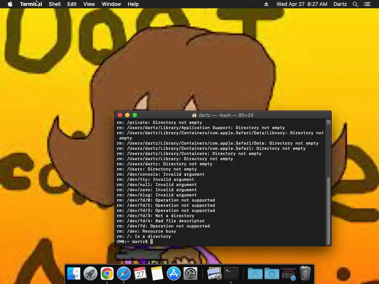
Task: Click '/dev/fd/4: Bad file descriptor' line
Action: click(161, 221)
